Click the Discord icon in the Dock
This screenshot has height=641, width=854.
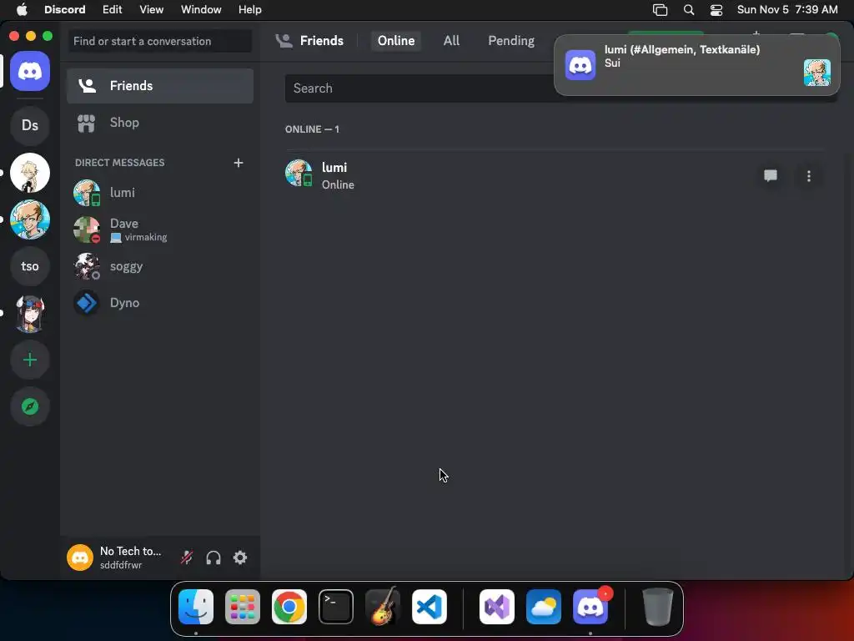590,607
